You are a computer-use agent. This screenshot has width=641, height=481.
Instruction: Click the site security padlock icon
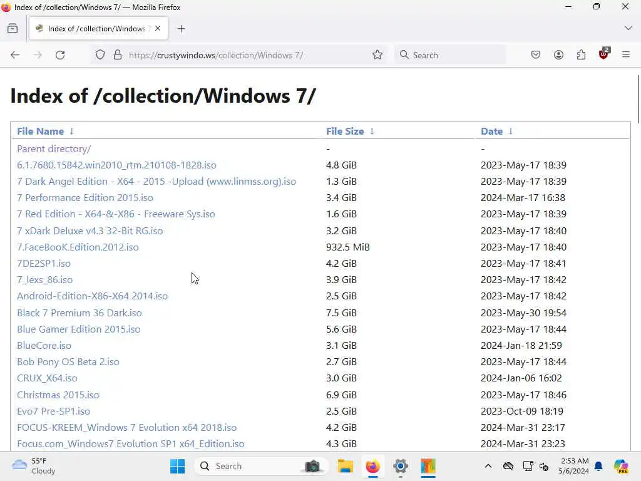[x=118, y=55]
